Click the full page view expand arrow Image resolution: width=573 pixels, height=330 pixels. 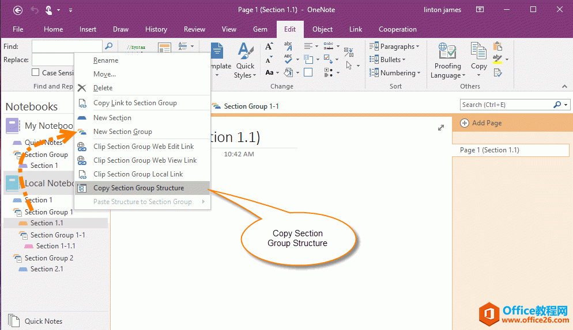pos(441,128)
